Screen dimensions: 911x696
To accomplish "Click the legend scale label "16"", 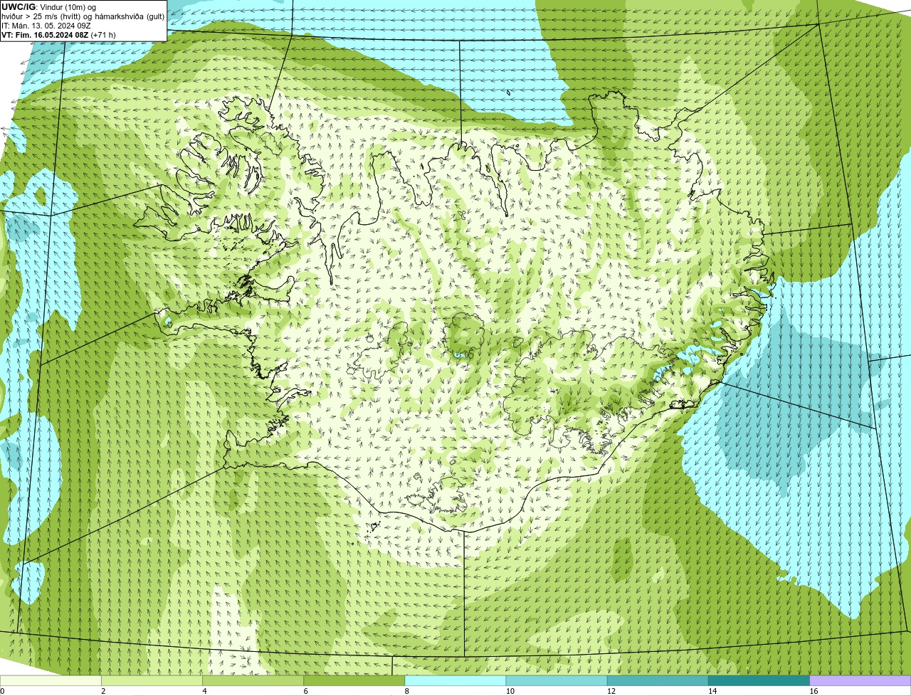I will (x=813, y=691).
